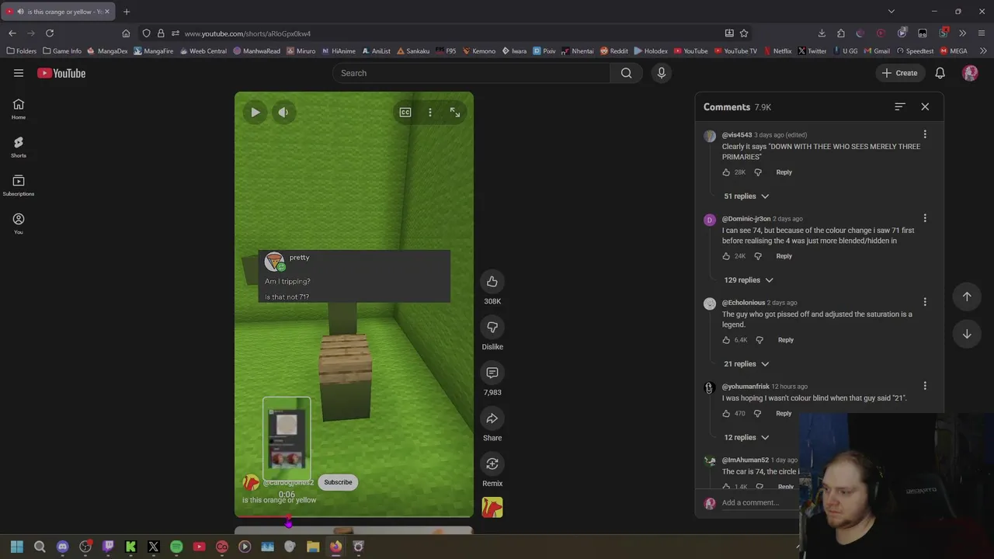Expand 21 replies under @Echolonious comment

[x=746, y=364]
